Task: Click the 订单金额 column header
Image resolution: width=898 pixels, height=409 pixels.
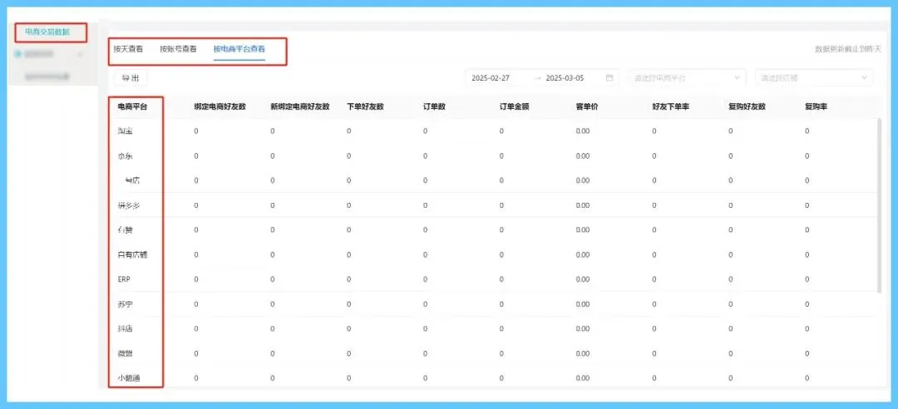Action: point(515,107)
